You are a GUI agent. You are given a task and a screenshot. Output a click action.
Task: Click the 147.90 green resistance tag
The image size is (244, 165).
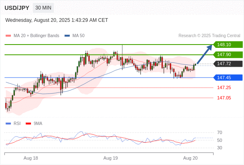(228, 54)
